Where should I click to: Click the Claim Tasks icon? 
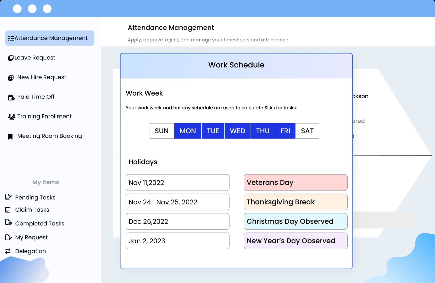pyautogui.click(x=8, y=210)
